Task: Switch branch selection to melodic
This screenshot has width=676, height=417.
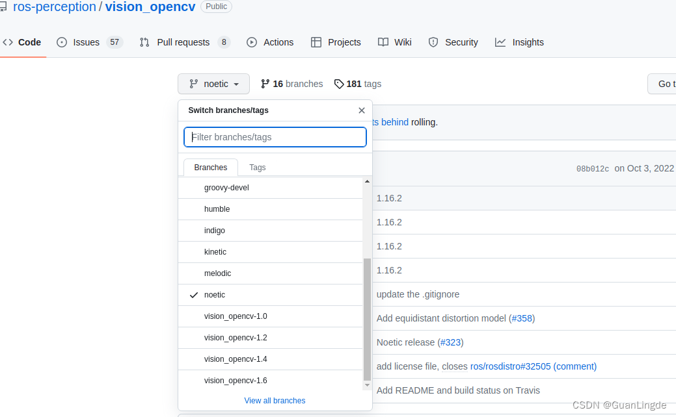Action: coord(217,273)
